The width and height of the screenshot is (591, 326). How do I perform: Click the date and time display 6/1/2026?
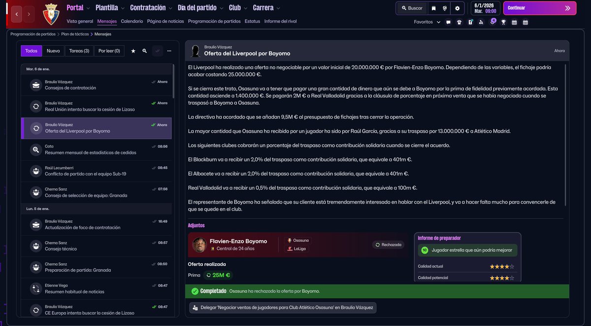(485, 8)
